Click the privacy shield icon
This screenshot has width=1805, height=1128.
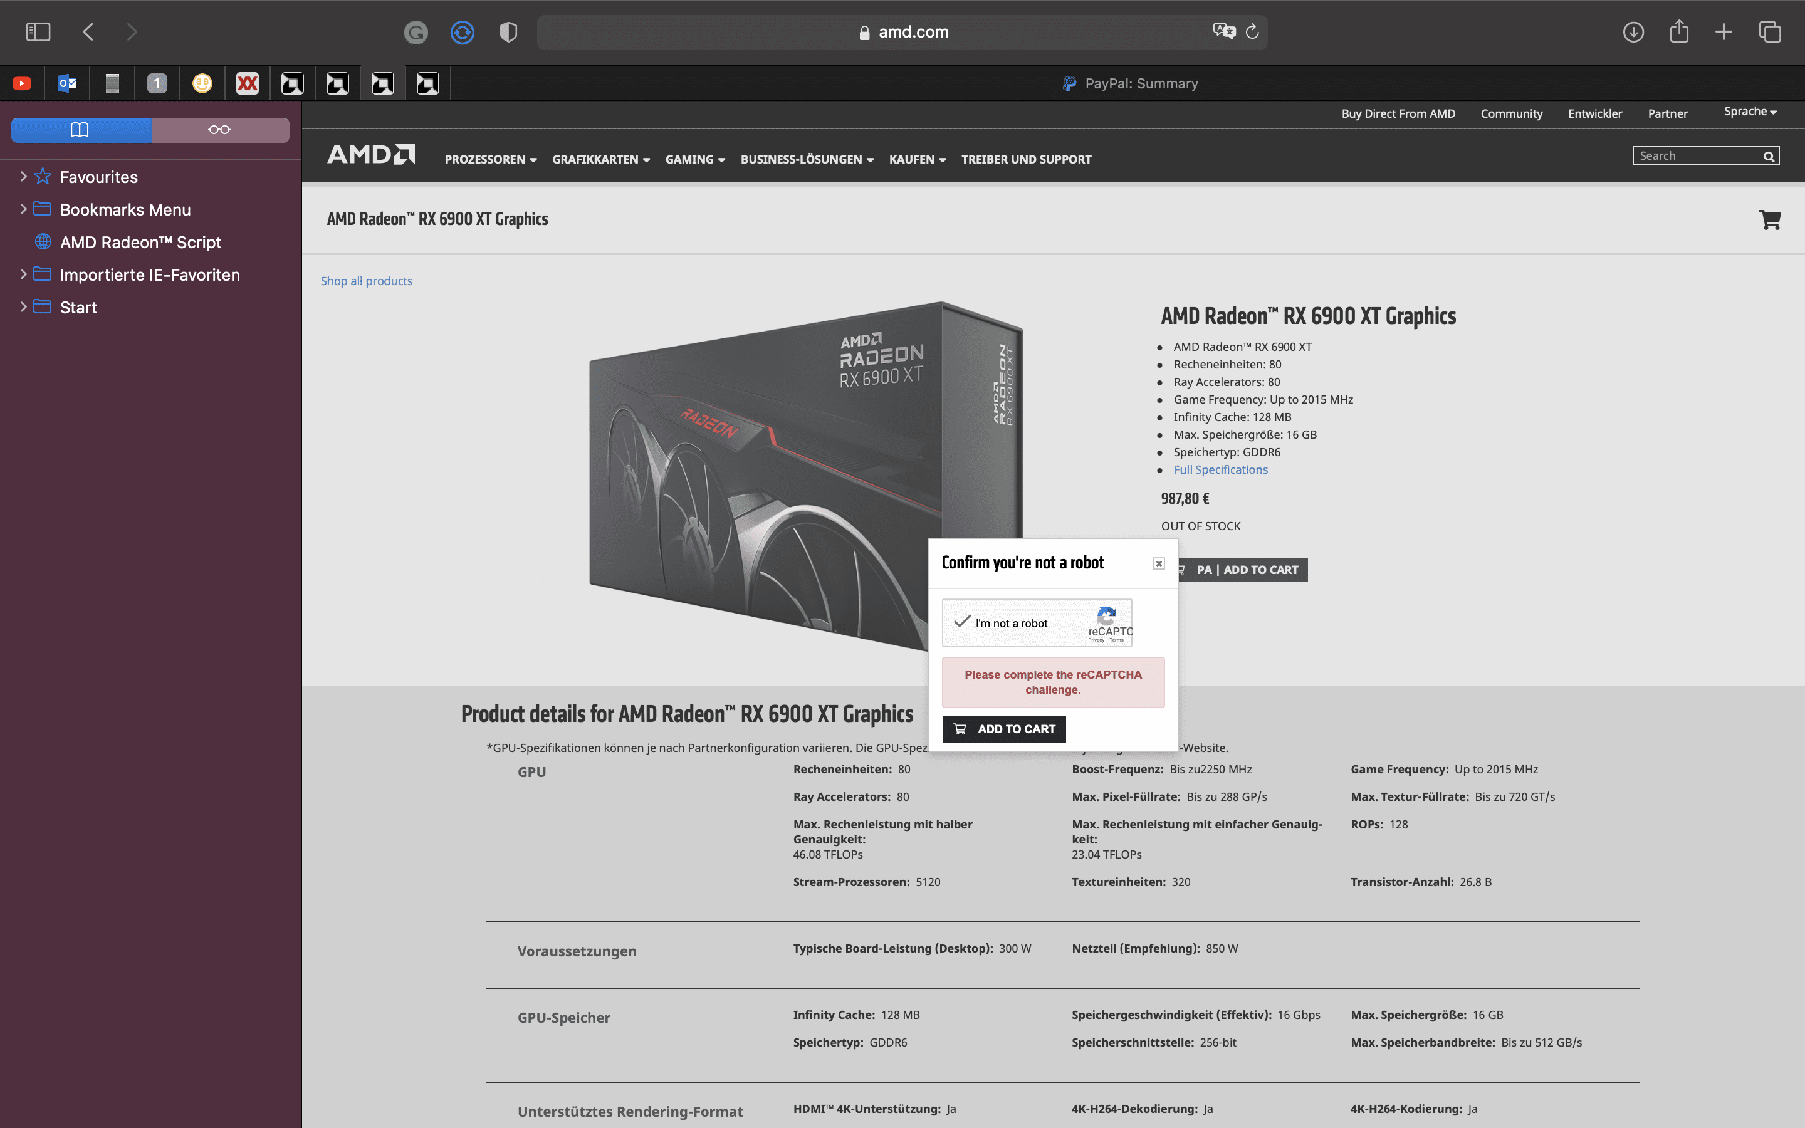coord(508,32)
